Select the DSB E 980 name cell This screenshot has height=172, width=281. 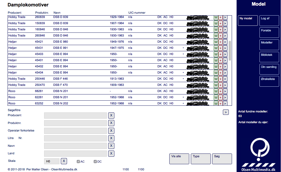coord(61,42)
